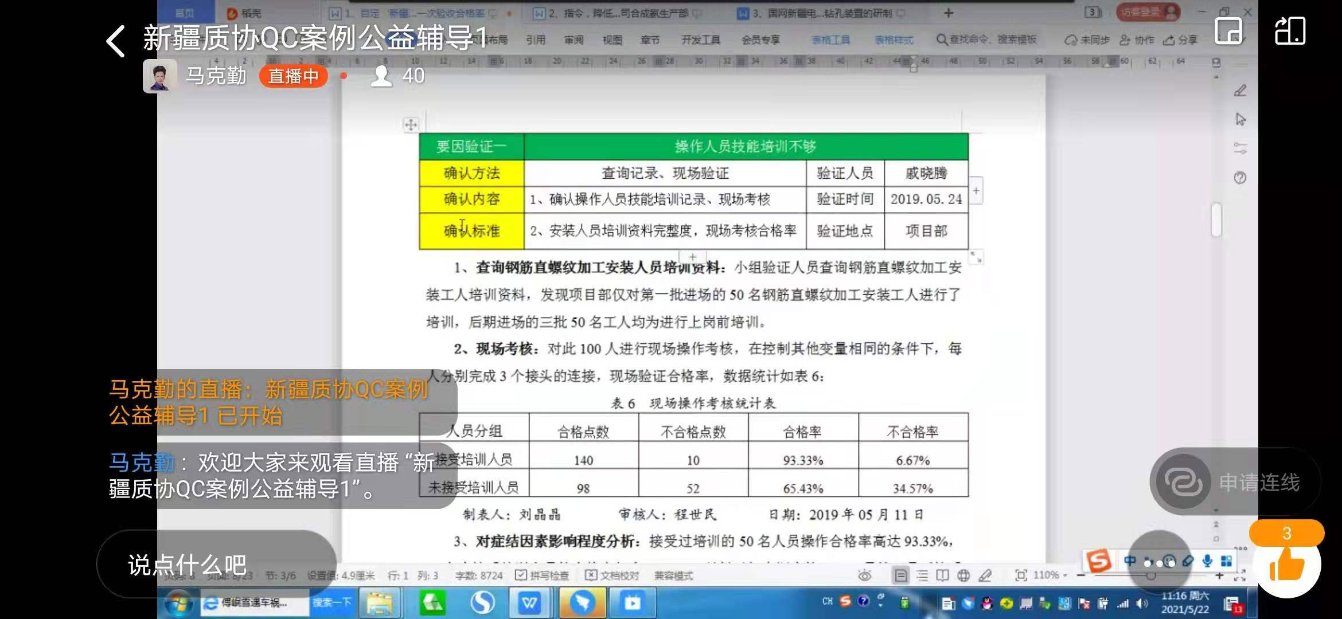The width and height of the screenshot is (1342, 619).
Task: Open the picture-in-picture mini window icon
Action: coord(1228,31)
